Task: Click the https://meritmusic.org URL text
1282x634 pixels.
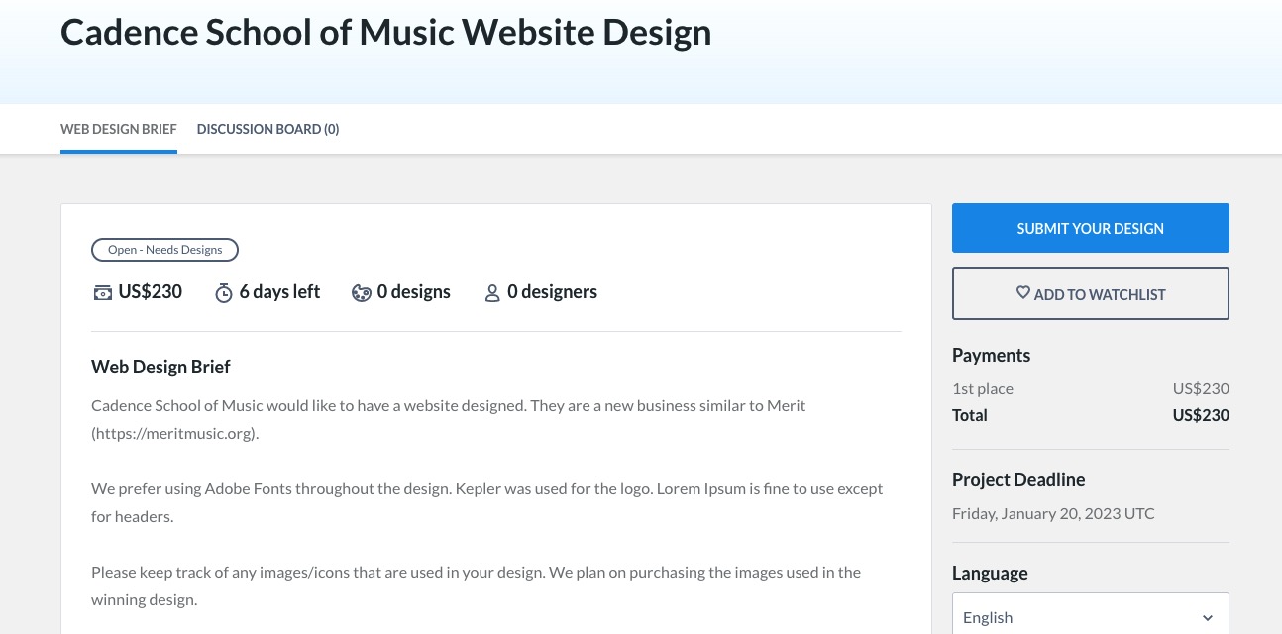Action: tap(174, 433)
